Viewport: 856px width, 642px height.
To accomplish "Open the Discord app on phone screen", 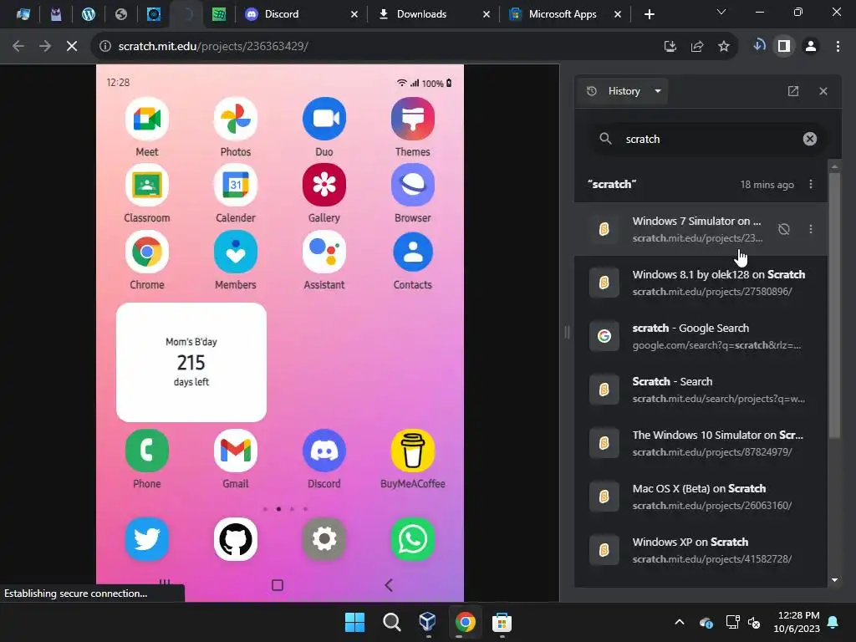I will click(324, 451).
